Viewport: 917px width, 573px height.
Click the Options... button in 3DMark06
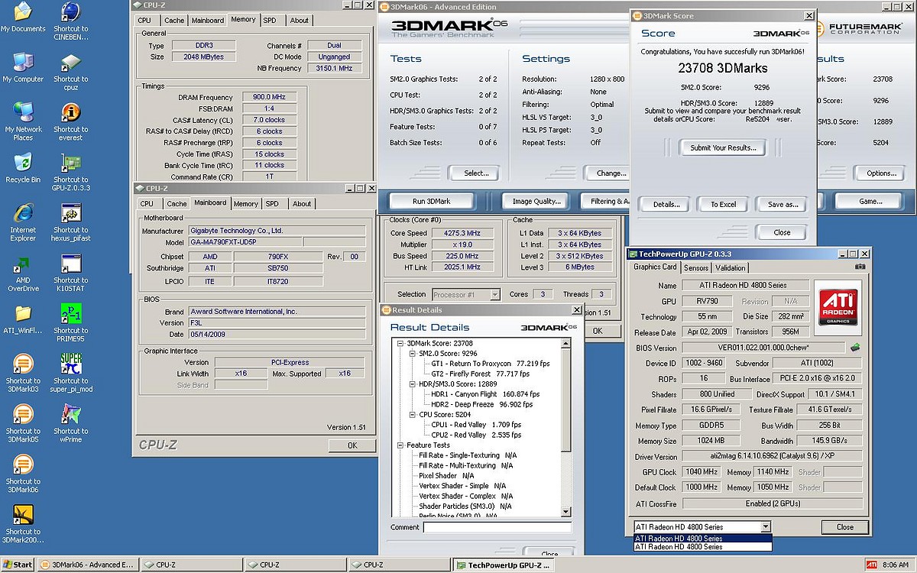(881, 173)
